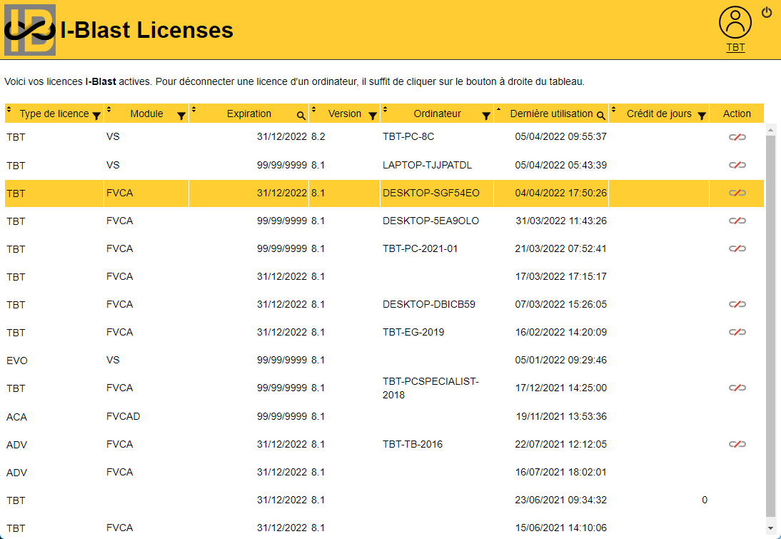This screenshot has height=539, width=781.
Task: Open the Dernière utilisation search
Action: [600, 114]
